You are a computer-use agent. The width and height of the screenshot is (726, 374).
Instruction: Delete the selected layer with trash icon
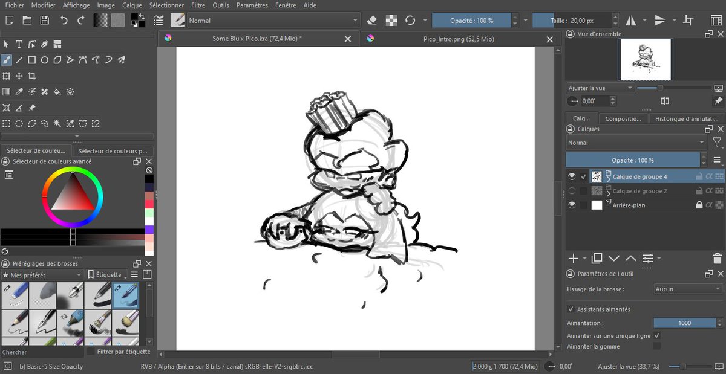(718, 258)
